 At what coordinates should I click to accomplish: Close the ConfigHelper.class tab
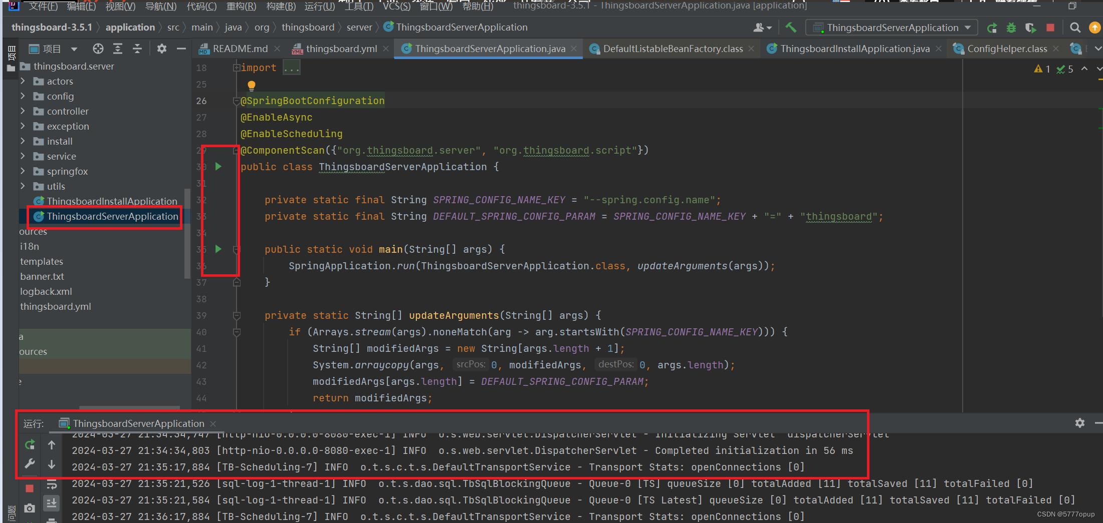[x=1056, y=49]
